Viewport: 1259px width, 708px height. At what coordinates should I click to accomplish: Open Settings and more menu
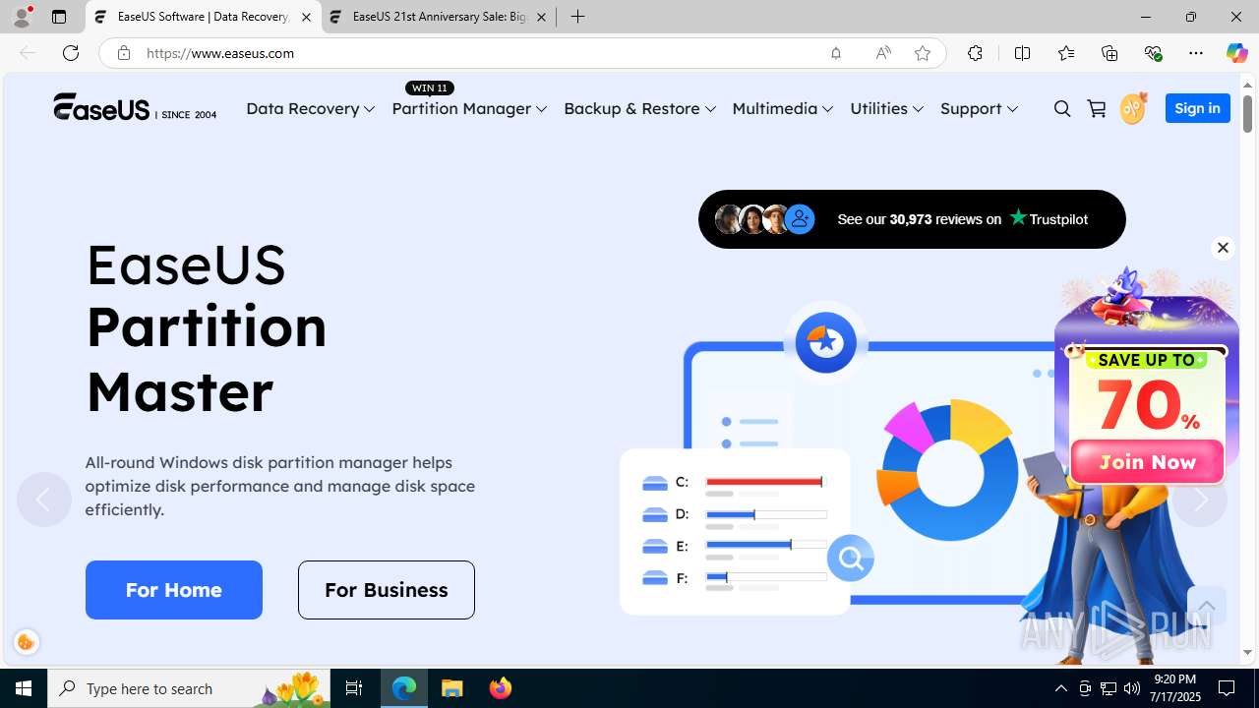point(1196,53)
